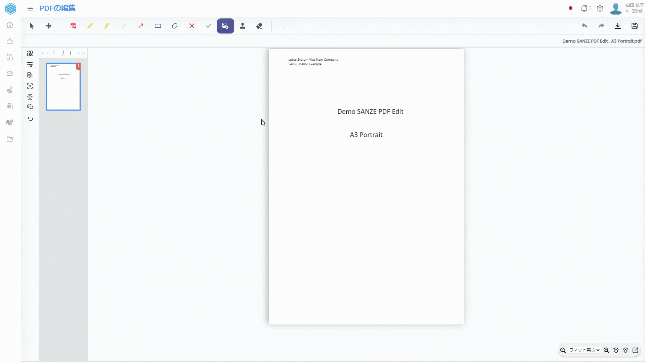Screen dimensions: 645x362
Task: Activate the eraser tool
Action: coord(259,26)
